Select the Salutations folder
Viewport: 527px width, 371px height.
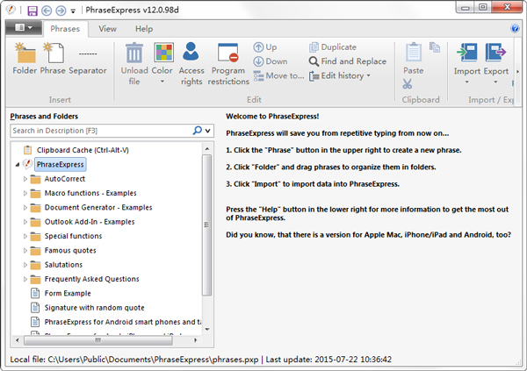63,265
